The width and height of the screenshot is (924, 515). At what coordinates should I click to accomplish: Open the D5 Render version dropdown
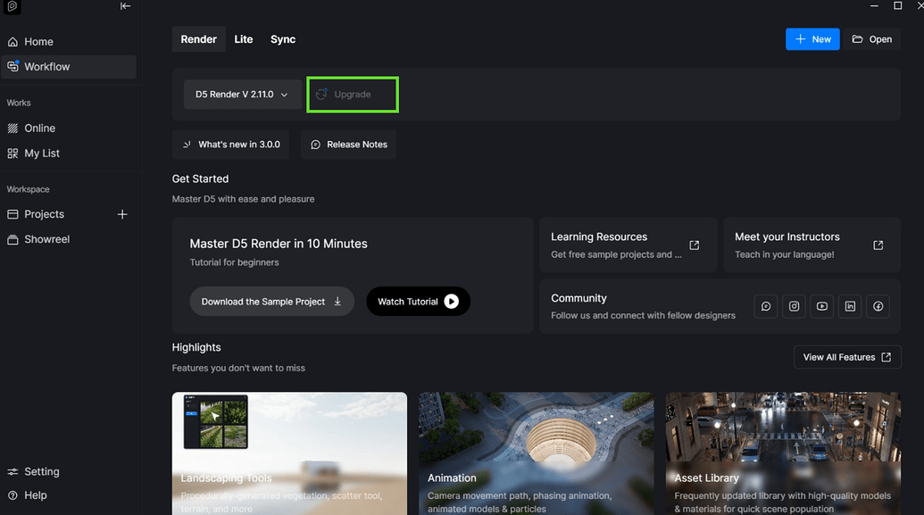tap(242, 94)
